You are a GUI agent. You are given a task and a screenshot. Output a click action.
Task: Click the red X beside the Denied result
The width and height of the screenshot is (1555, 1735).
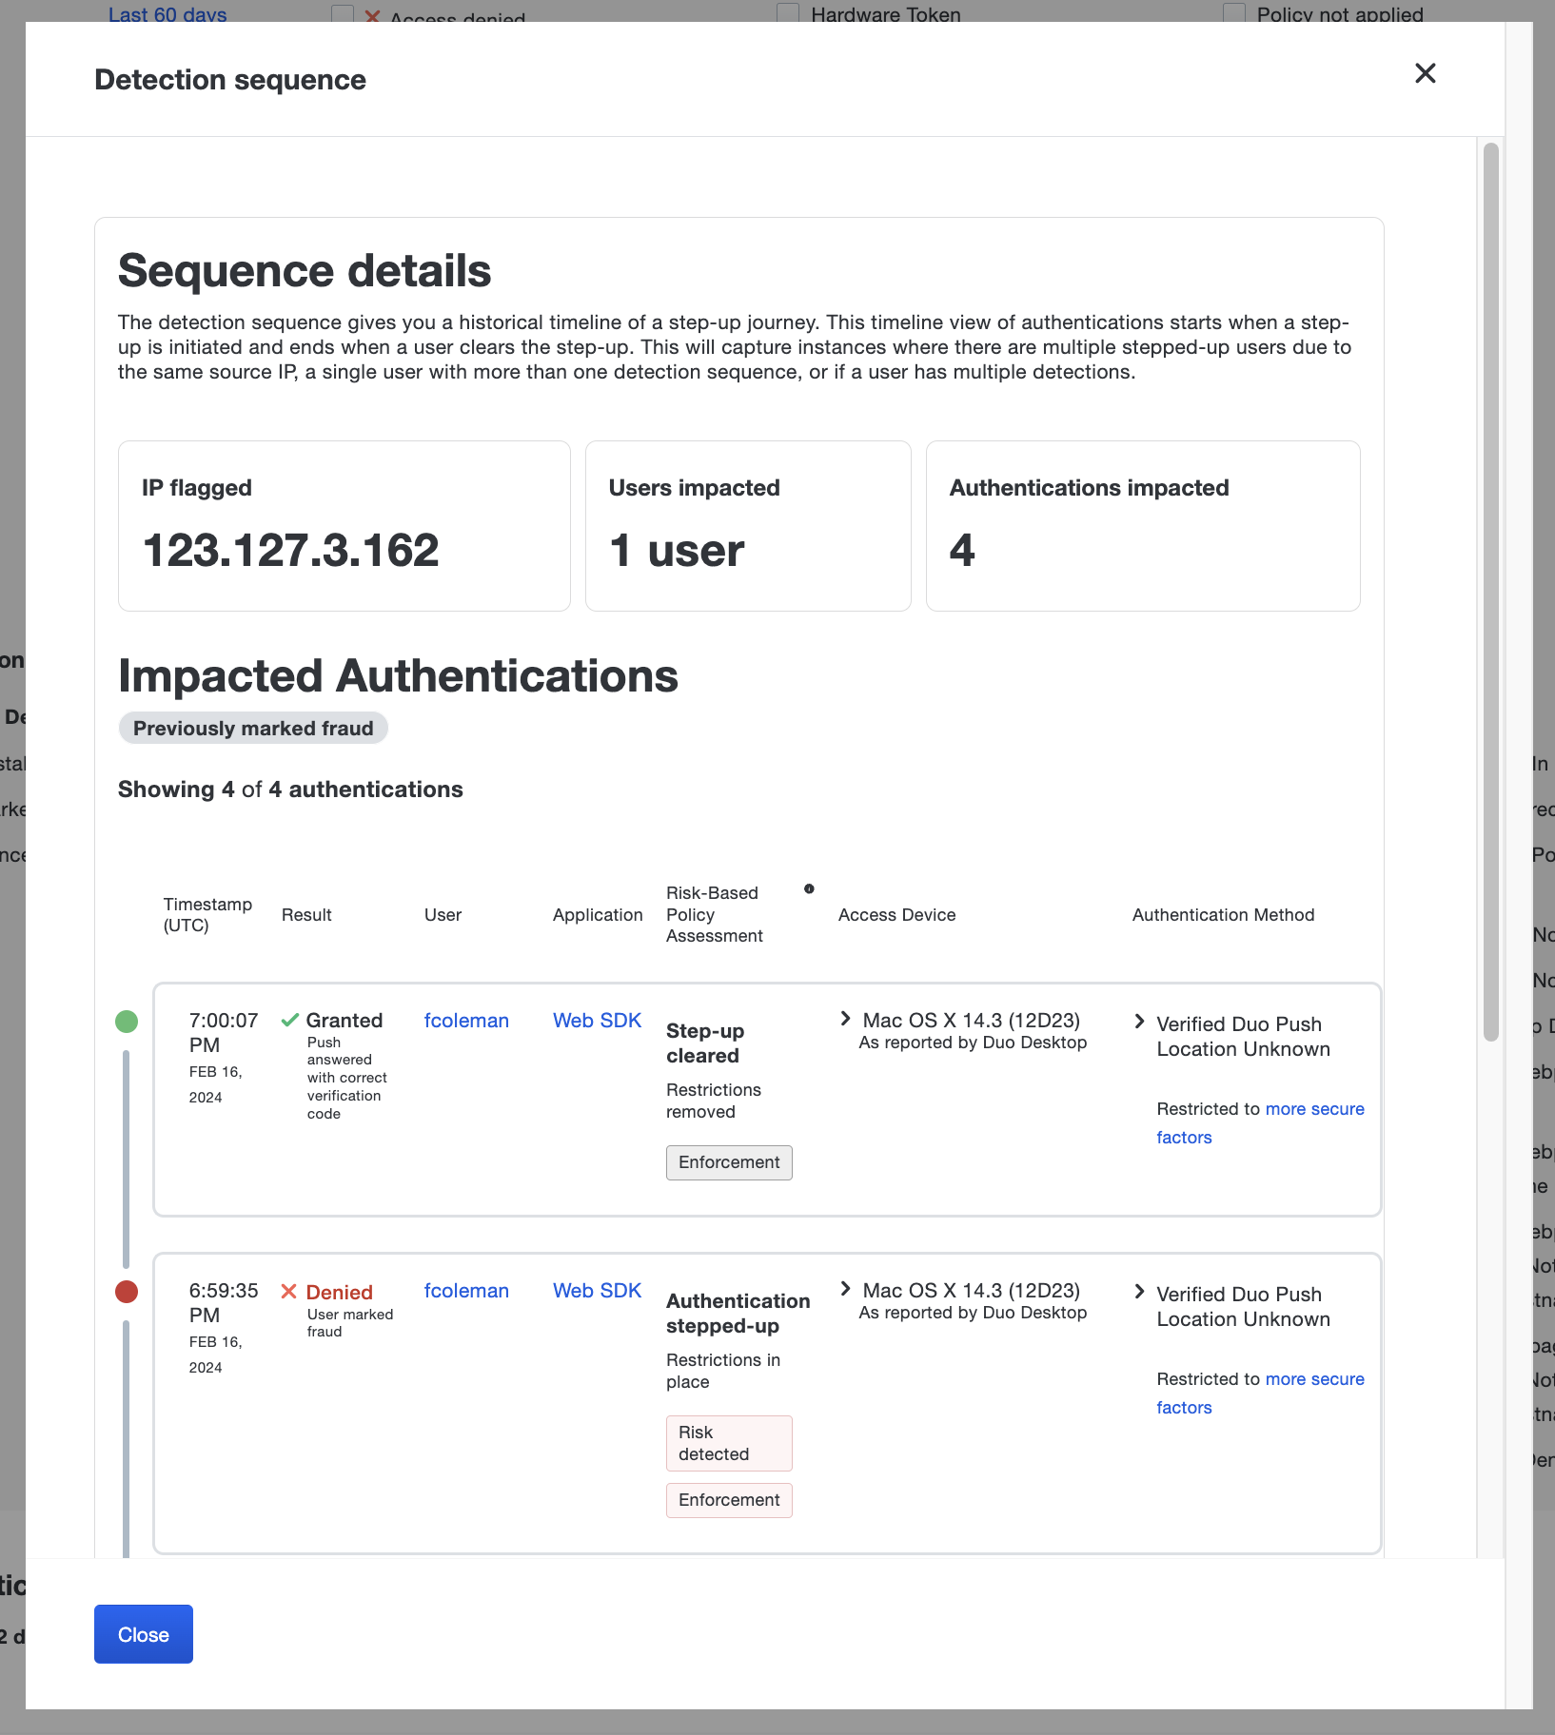pos(290,1291)
